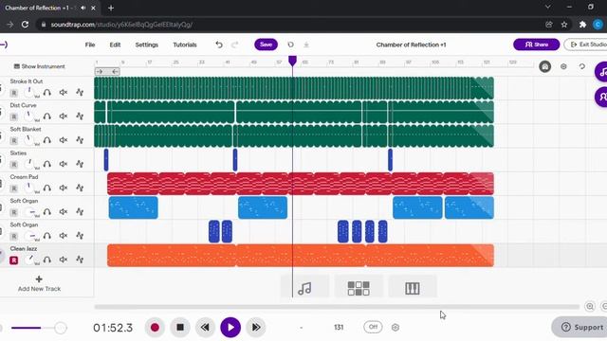Open automation for Soft Blanket track
Screen dimensions: 607x341
80,140
